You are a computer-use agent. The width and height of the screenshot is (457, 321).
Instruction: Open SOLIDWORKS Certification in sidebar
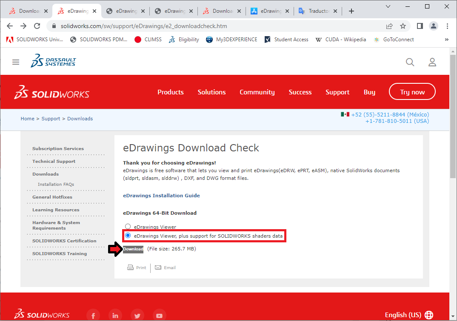[x=64, y=241]
